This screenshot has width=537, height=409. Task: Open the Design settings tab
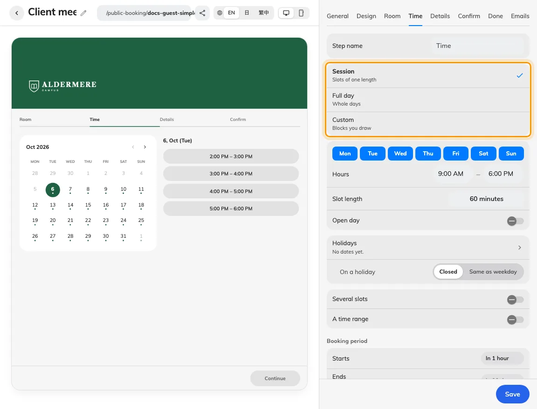(x=366, y=16)
